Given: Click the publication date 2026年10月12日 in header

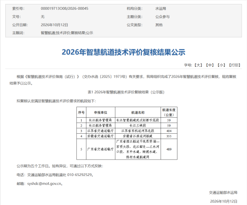Looking at the screenshot, I should coord(54,25).
